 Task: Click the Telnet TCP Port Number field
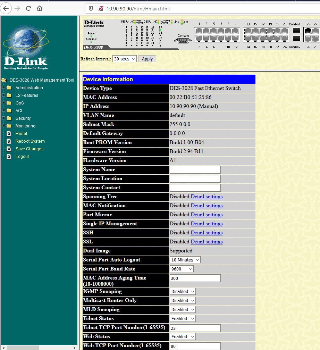(x=195, y=328)
